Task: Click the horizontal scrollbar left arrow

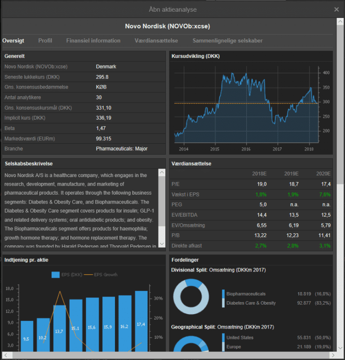Action: click(x=6, y=355)
